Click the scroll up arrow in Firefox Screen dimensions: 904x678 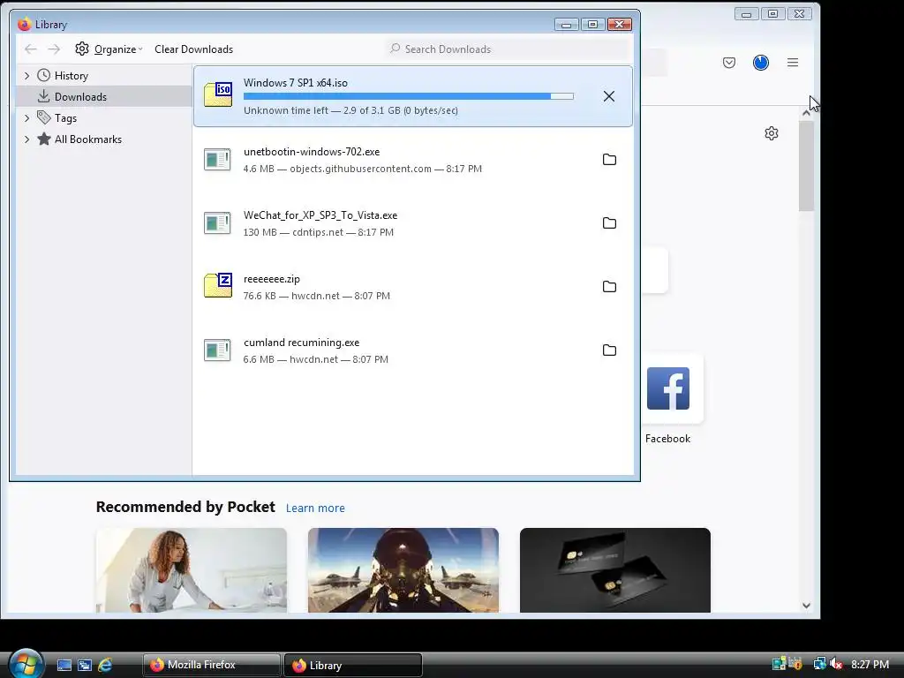(x=806, y=113)
